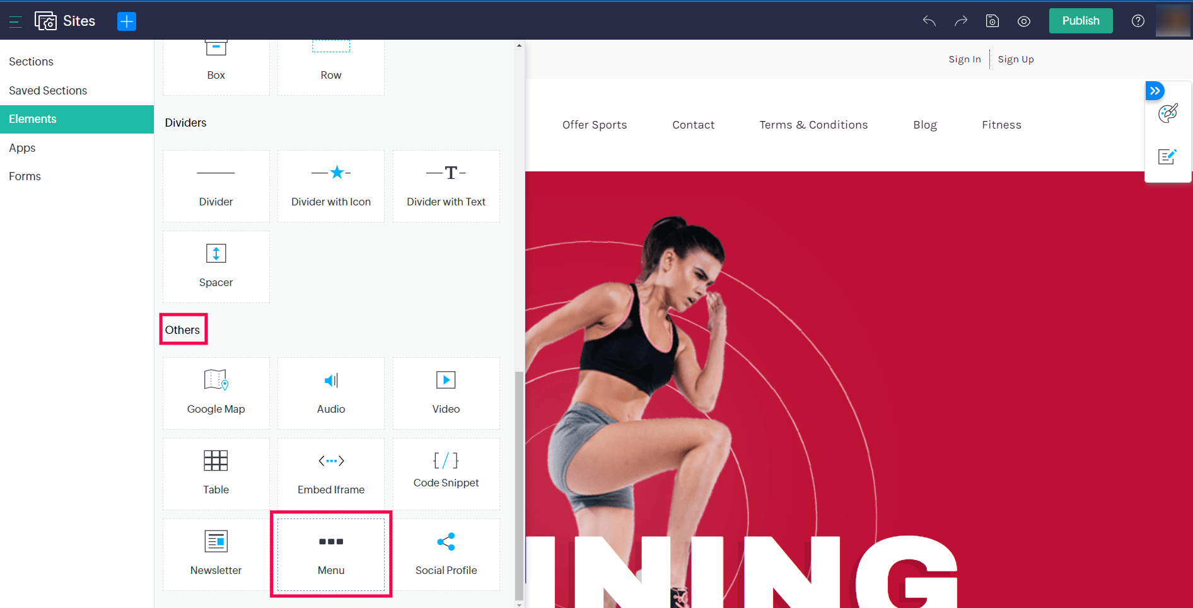1193x608 pixels.
Task: Switch to the Apps tab
Action: coord(77,148)
